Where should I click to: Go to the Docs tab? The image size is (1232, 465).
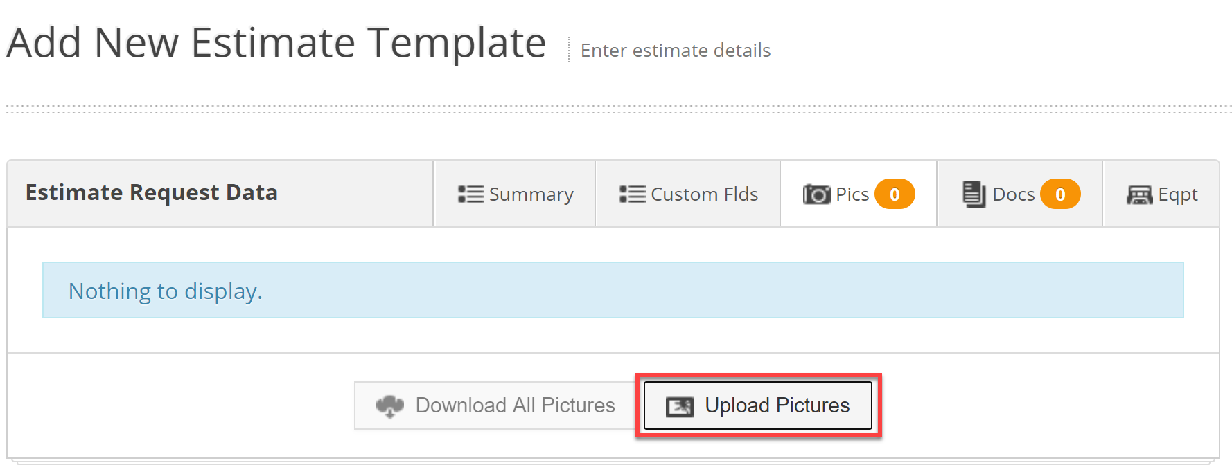click(x=1019, y=194)
